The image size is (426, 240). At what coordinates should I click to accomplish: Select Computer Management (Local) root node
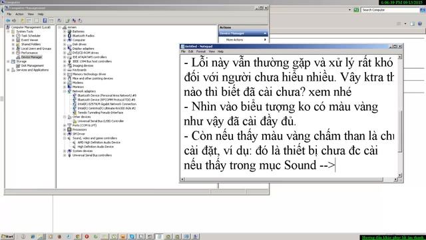point(31,27)
